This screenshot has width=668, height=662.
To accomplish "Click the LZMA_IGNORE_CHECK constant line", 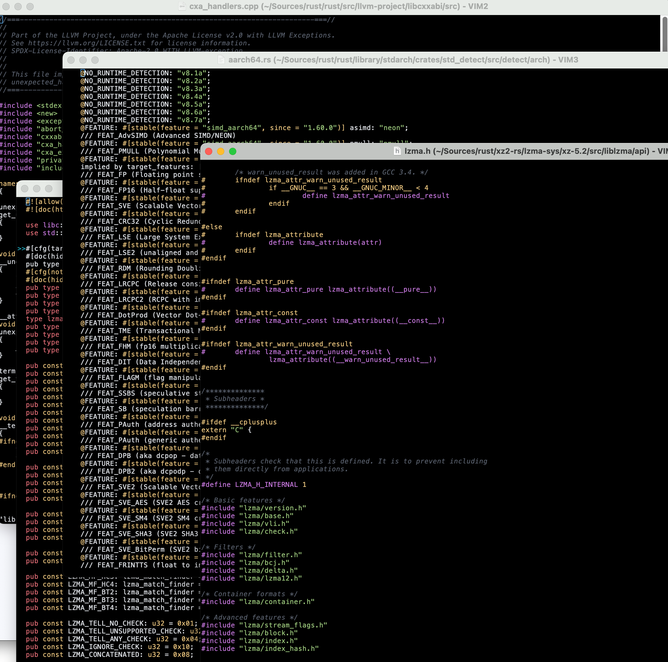I will [x=110, y=647].
